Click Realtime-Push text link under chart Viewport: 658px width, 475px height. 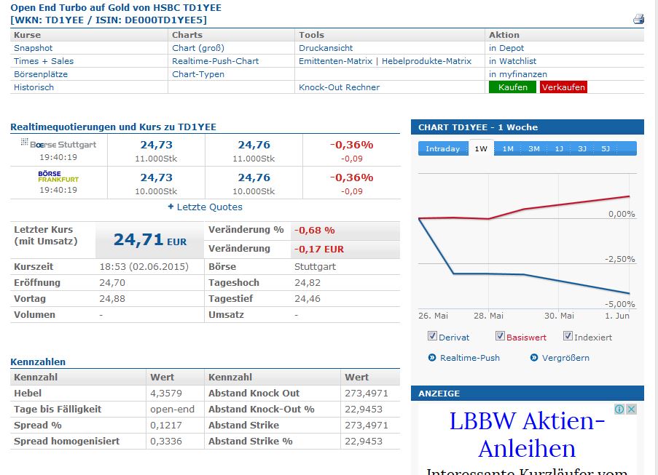pos(469,358)
